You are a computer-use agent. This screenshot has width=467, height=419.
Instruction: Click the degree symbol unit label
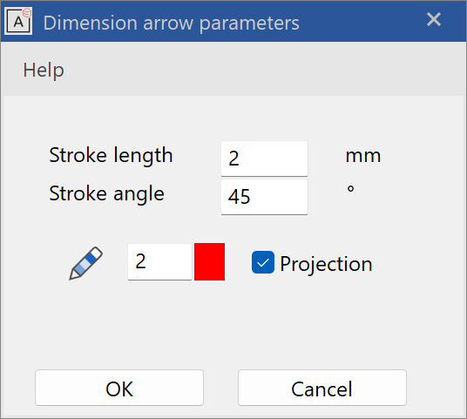point(350,189)
